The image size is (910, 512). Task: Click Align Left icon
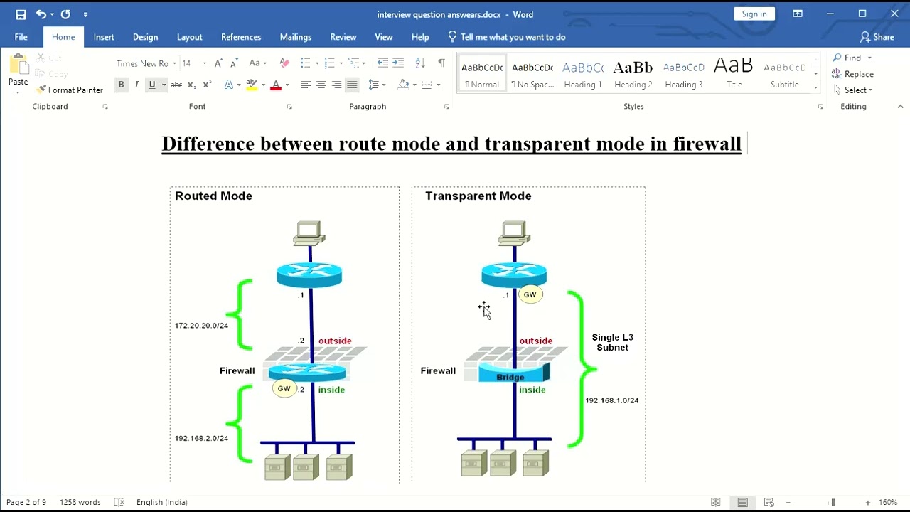(306, 85)
